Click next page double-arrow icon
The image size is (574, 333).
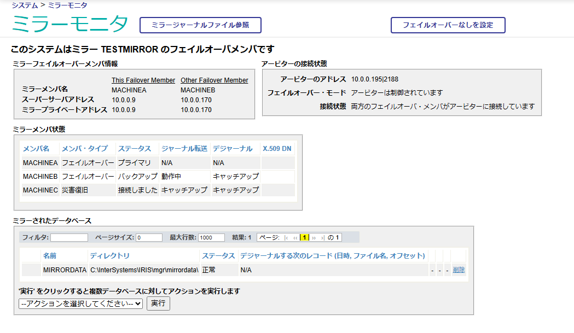click(x=314, y=238)
